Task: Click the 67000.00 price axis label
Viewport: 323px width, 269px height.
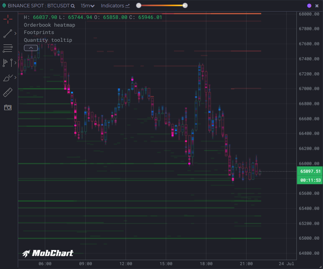Action: [x=309, y=89]
